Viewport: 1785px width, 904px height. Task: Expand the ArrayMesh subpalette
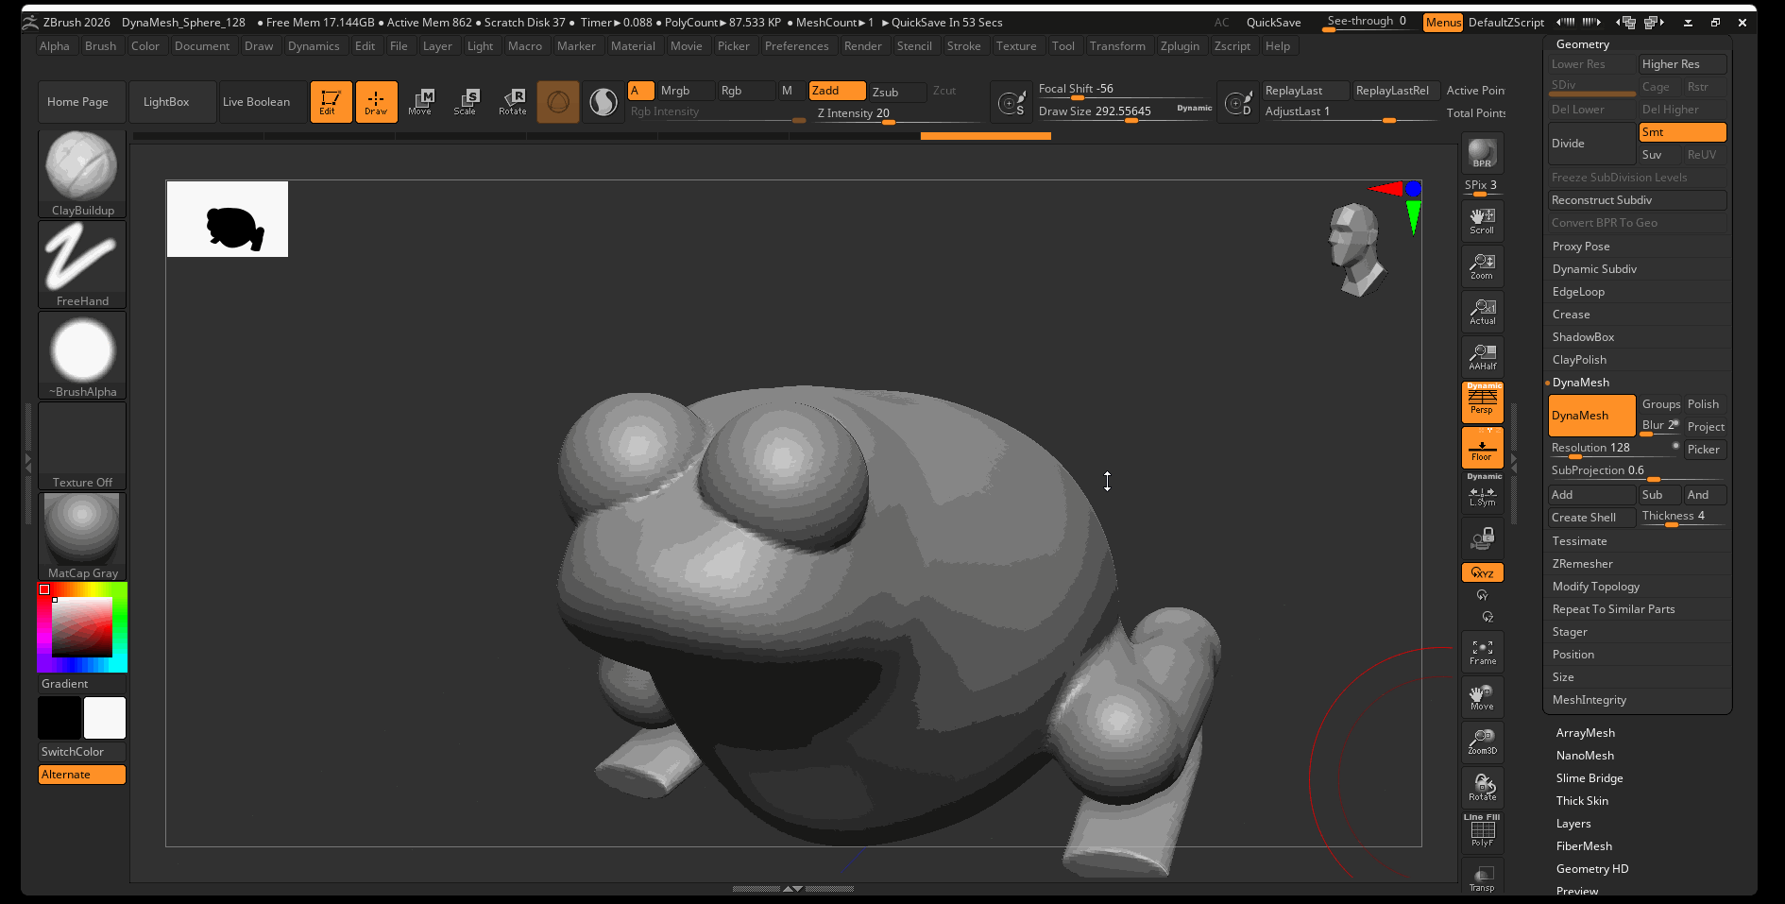(1585, 733)
